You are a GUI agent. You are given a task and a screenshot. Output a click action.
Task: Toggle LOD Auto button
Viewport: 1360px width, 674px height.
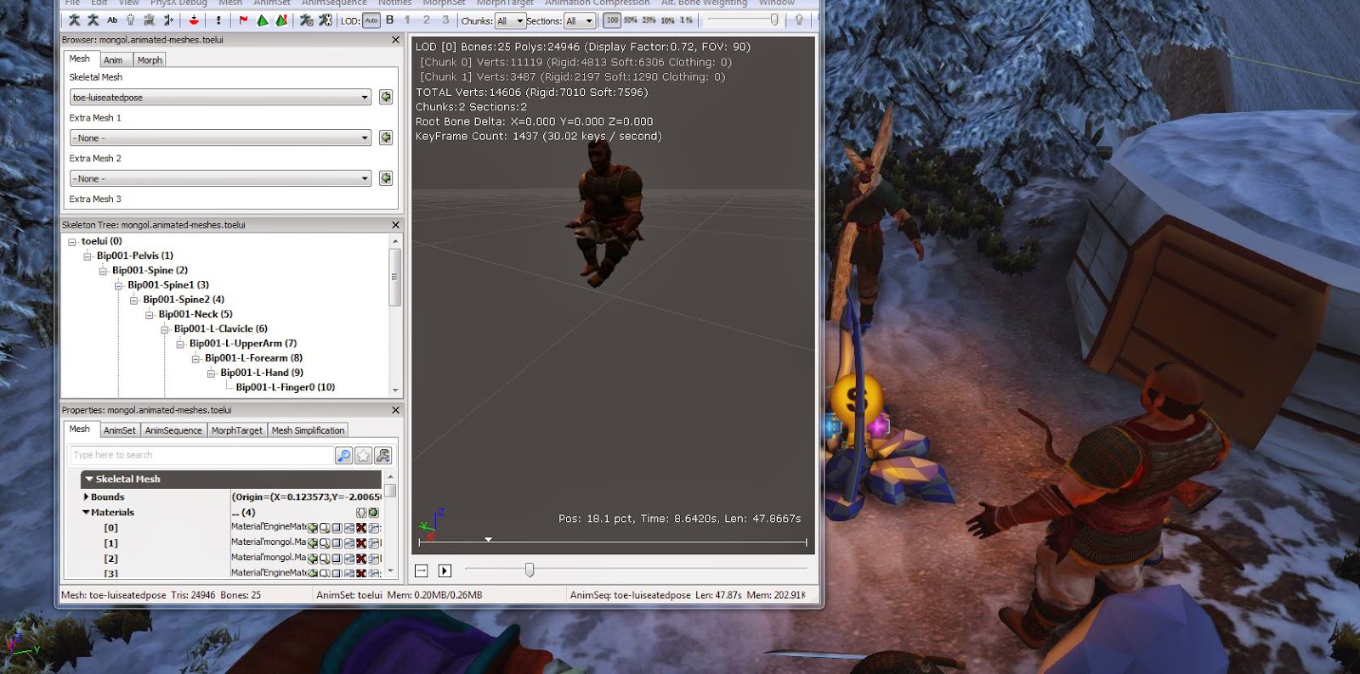[x=371, y=20]
